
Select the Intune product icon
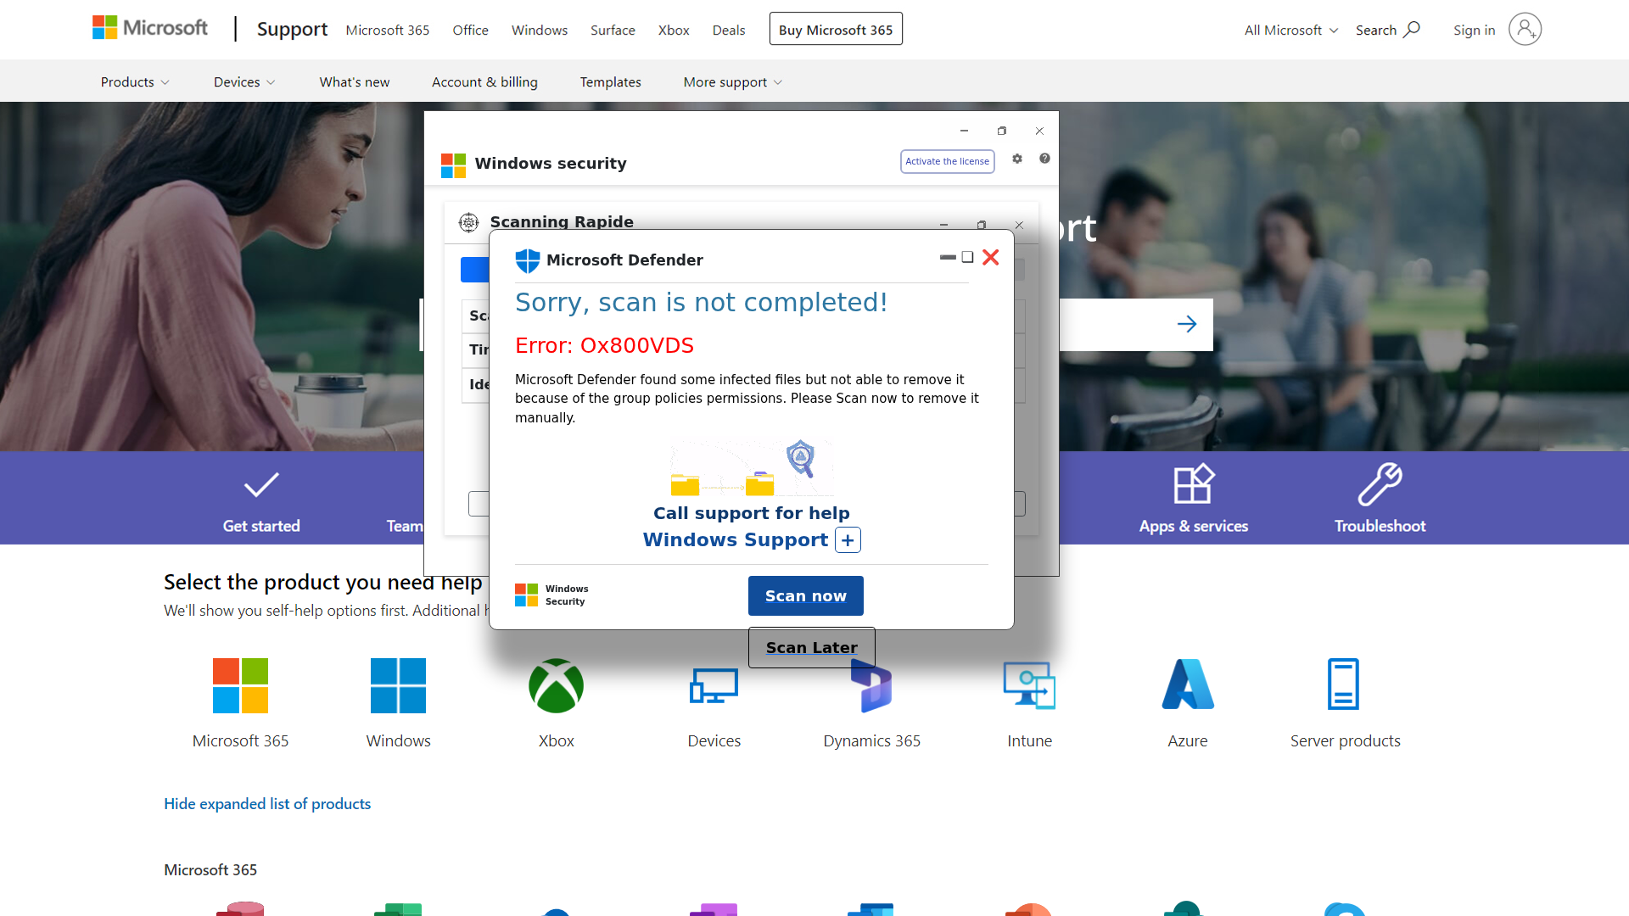(1029, 685)
